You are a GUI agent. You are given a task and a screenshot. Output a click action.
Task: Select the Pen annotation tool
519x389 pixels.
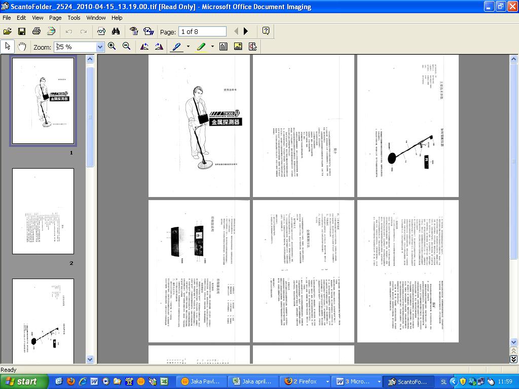click(177, 47)
